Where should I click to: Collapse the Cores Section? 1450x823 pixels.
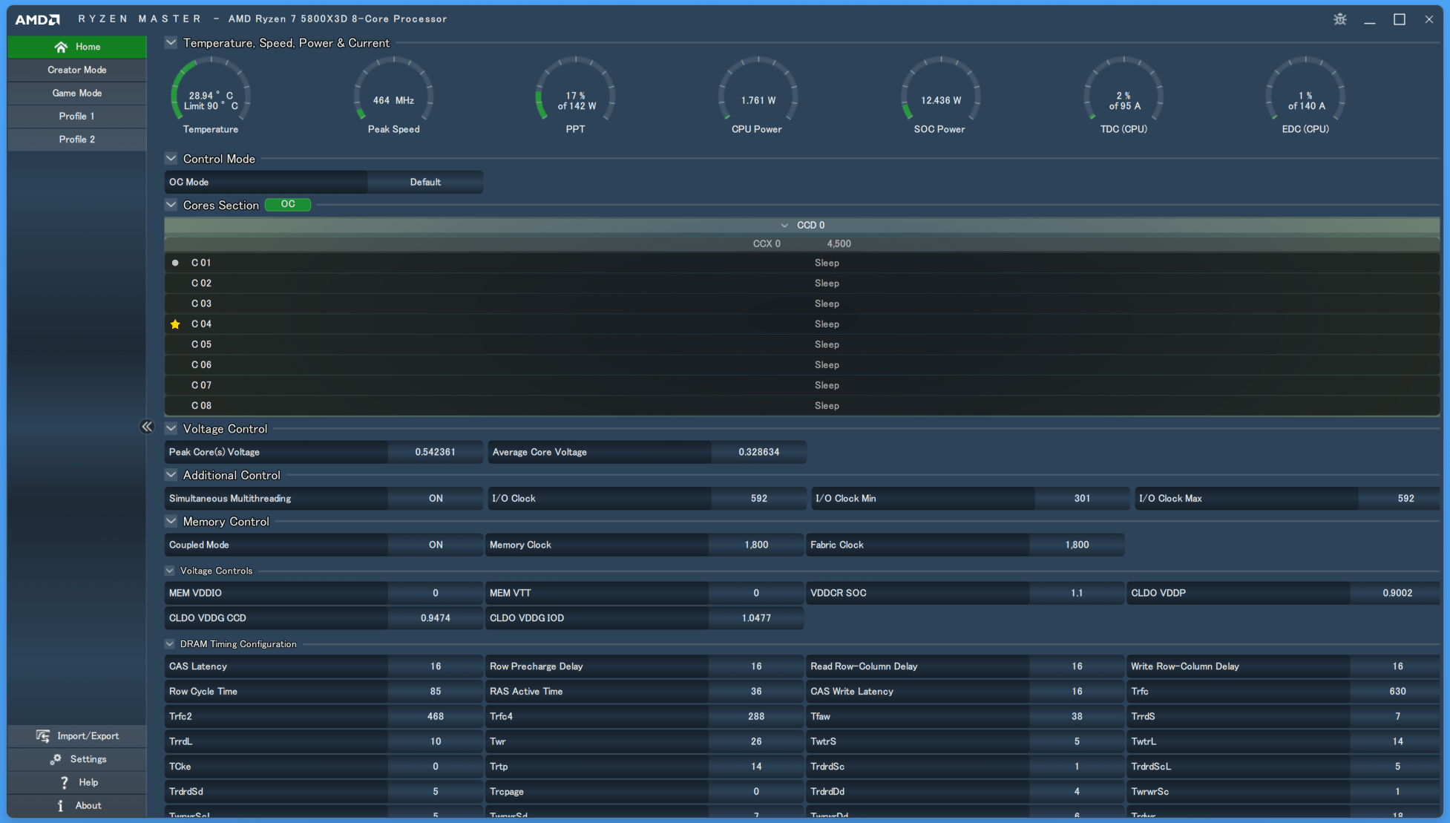point(171,205)
